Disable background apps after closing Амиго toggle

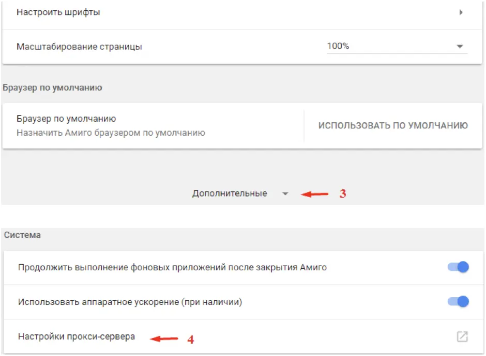(x=458, y=267)
